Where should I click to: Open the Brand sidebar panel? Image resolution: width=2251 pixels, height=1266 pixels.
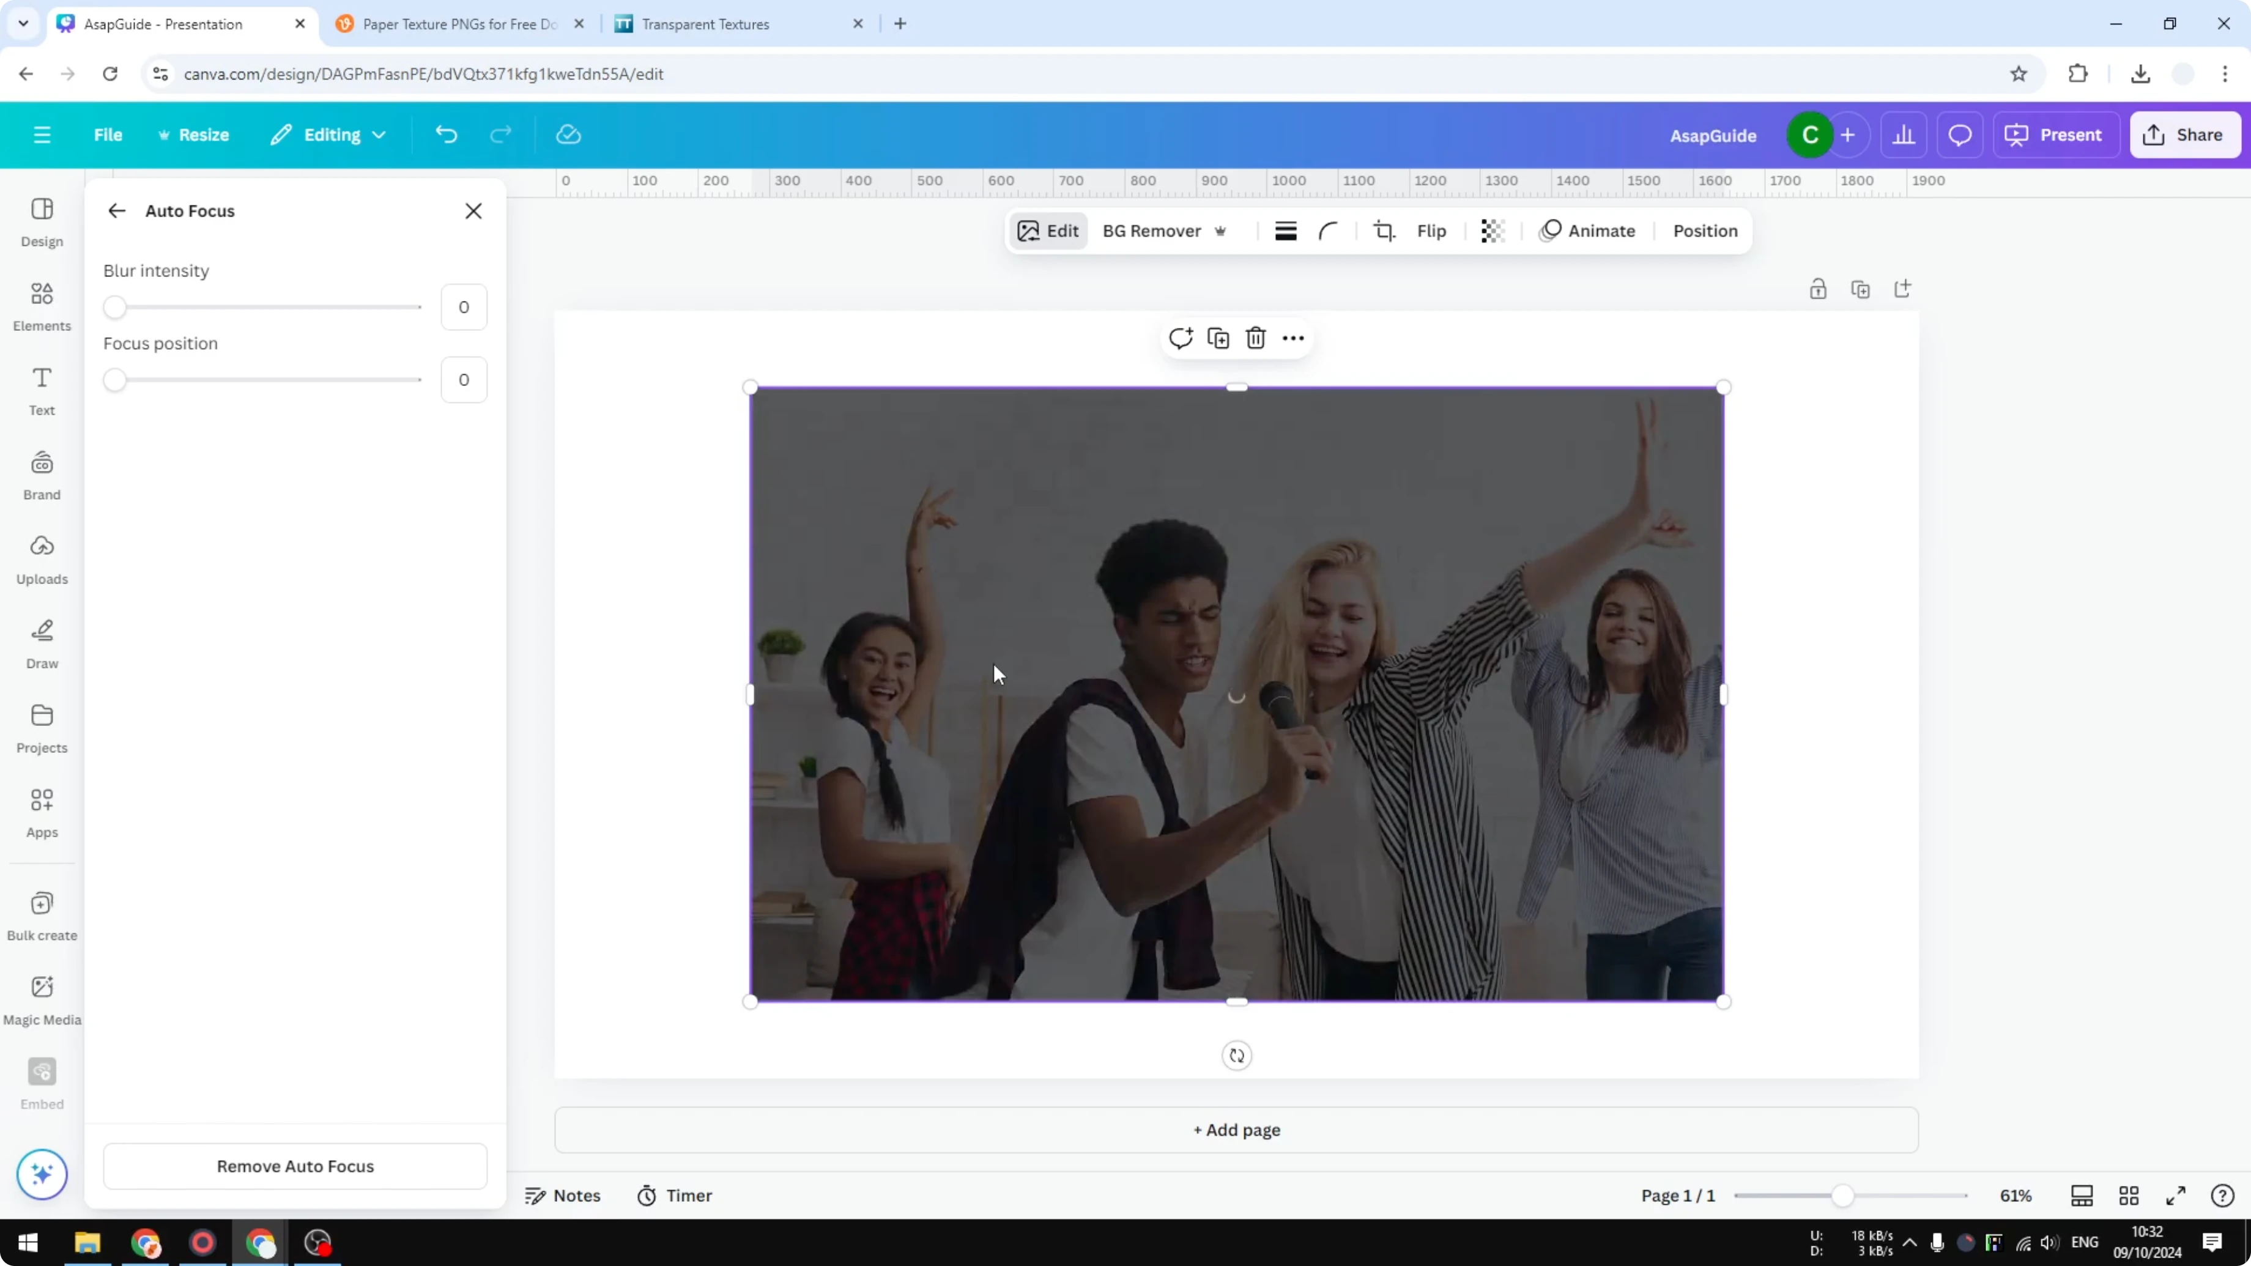tap(42, 475)
